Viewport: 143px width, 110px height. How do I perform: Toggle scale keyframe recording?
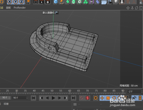tap(108, 98)
